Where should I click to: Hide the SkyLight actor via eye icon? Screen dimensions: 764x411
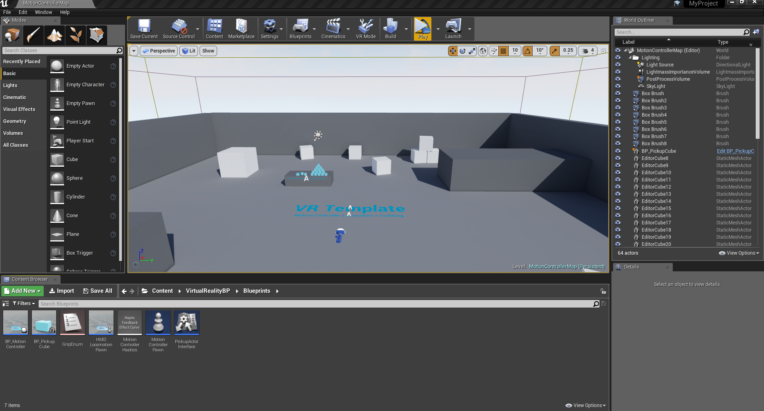click(x=618, y=86)
